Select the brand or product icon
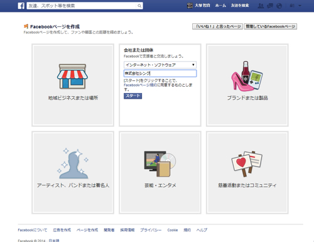Image resolution: width=314 pixels, height=242 pixels. point(247,76)
